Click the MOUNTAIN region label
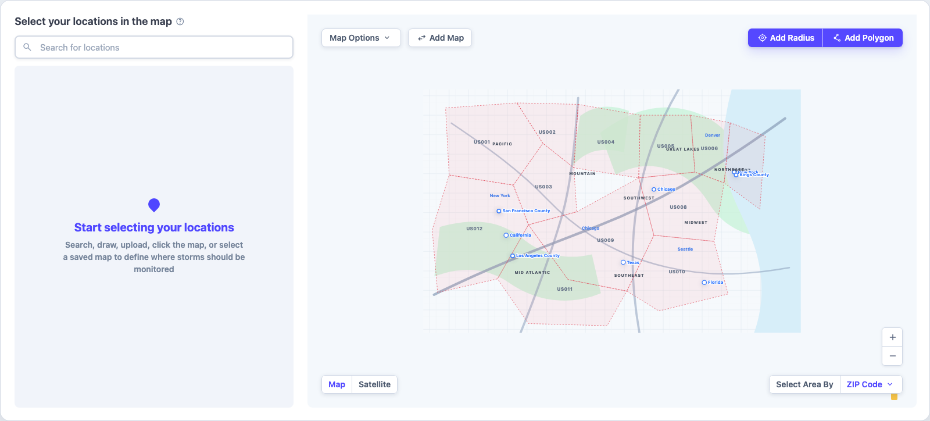This screenshot has width=930, height=421. [582, 173]
